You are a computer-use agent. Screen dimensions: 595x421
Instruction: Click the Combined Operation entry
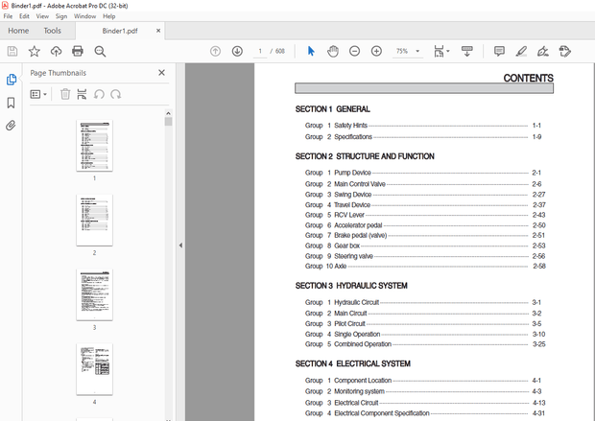[363, 344]
